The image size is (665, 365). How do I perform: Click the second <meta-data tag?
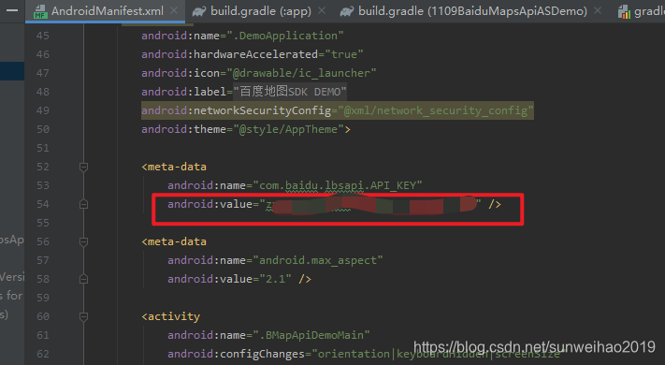pyautogui.click(x=174, y=241)
